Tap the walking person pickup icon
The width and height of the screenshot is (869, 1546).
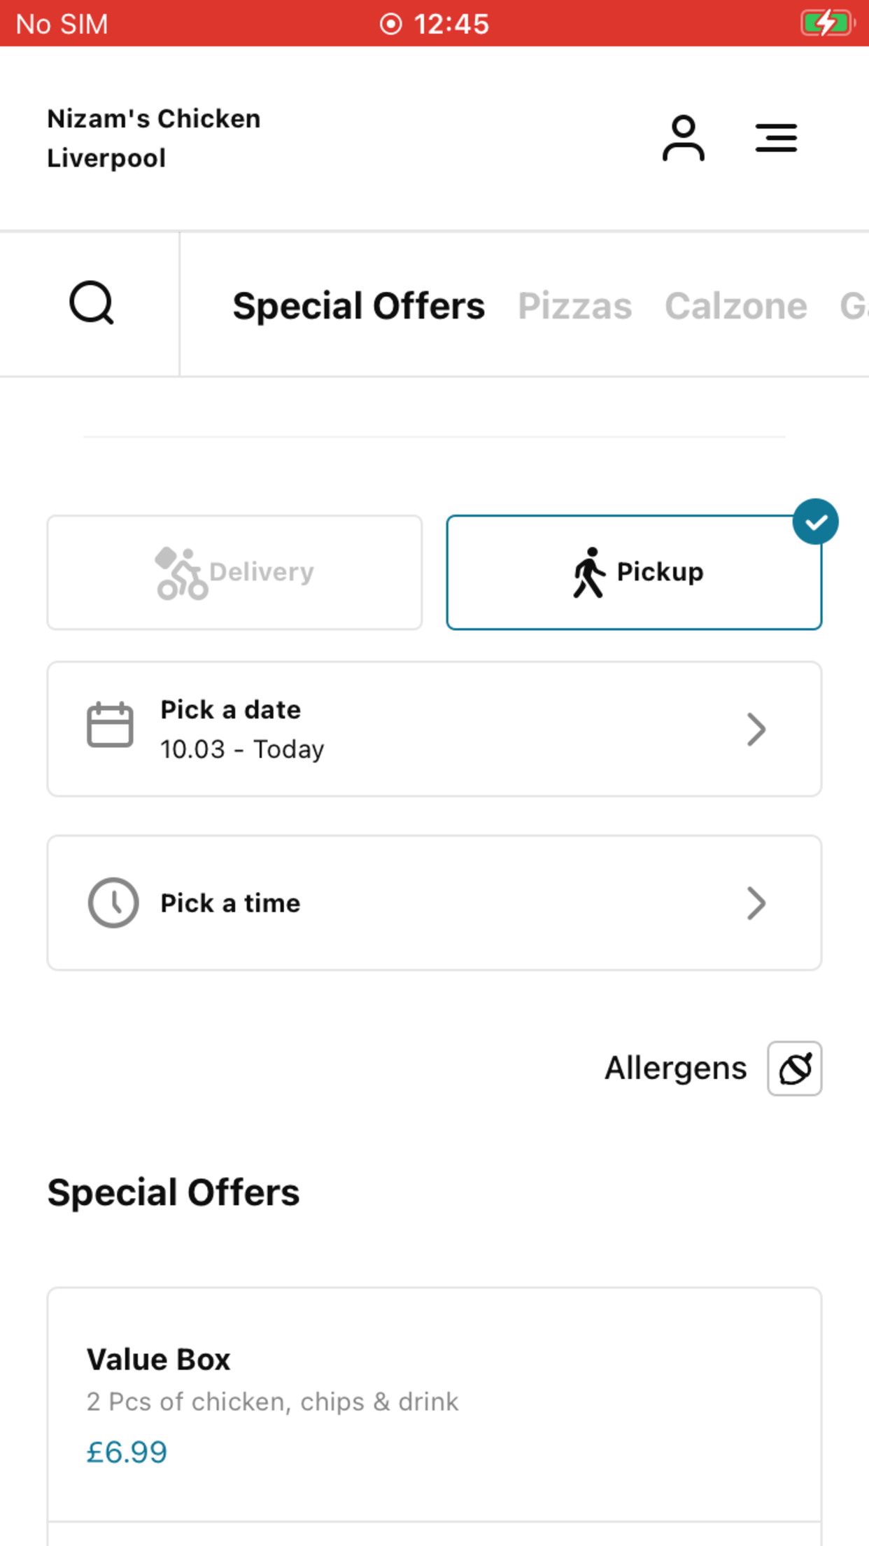click(x=589, y=573)
